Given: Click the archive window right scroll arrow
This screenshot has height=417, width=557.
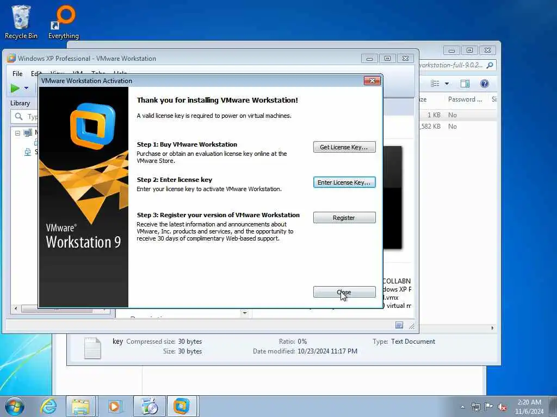Looking at the screenshot, I should [x=492, y=328].
